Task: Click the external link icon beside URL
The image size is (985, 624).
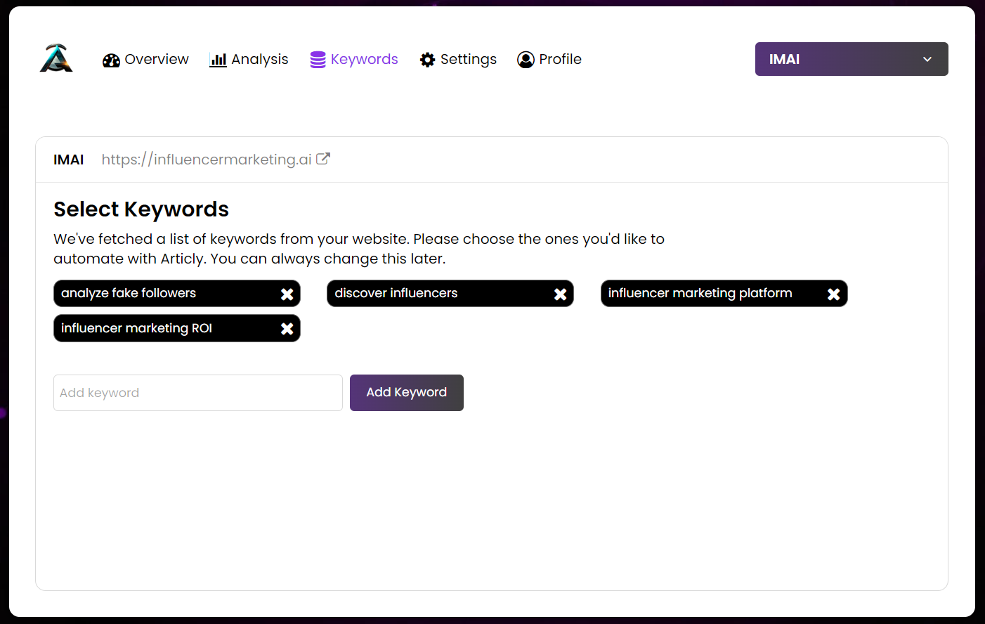Action: click(x=323, y=159)
